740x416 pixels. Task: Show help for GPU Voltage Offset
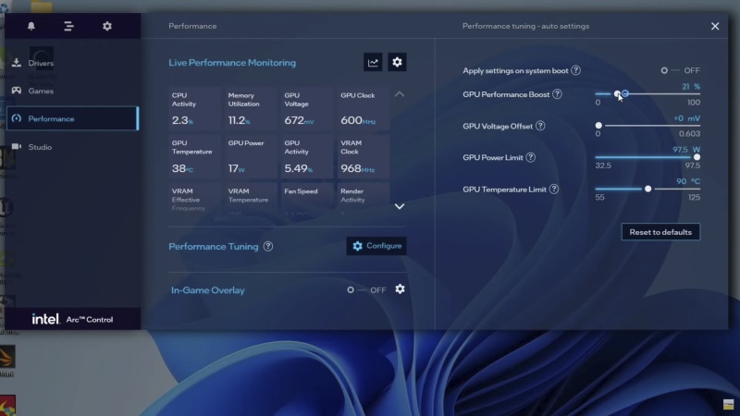click(540, 126)
